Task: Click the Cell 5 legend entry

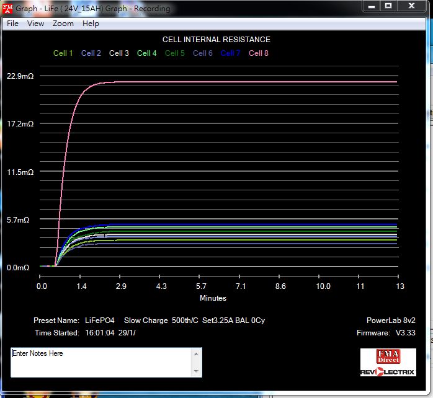Action: (175, 53)
